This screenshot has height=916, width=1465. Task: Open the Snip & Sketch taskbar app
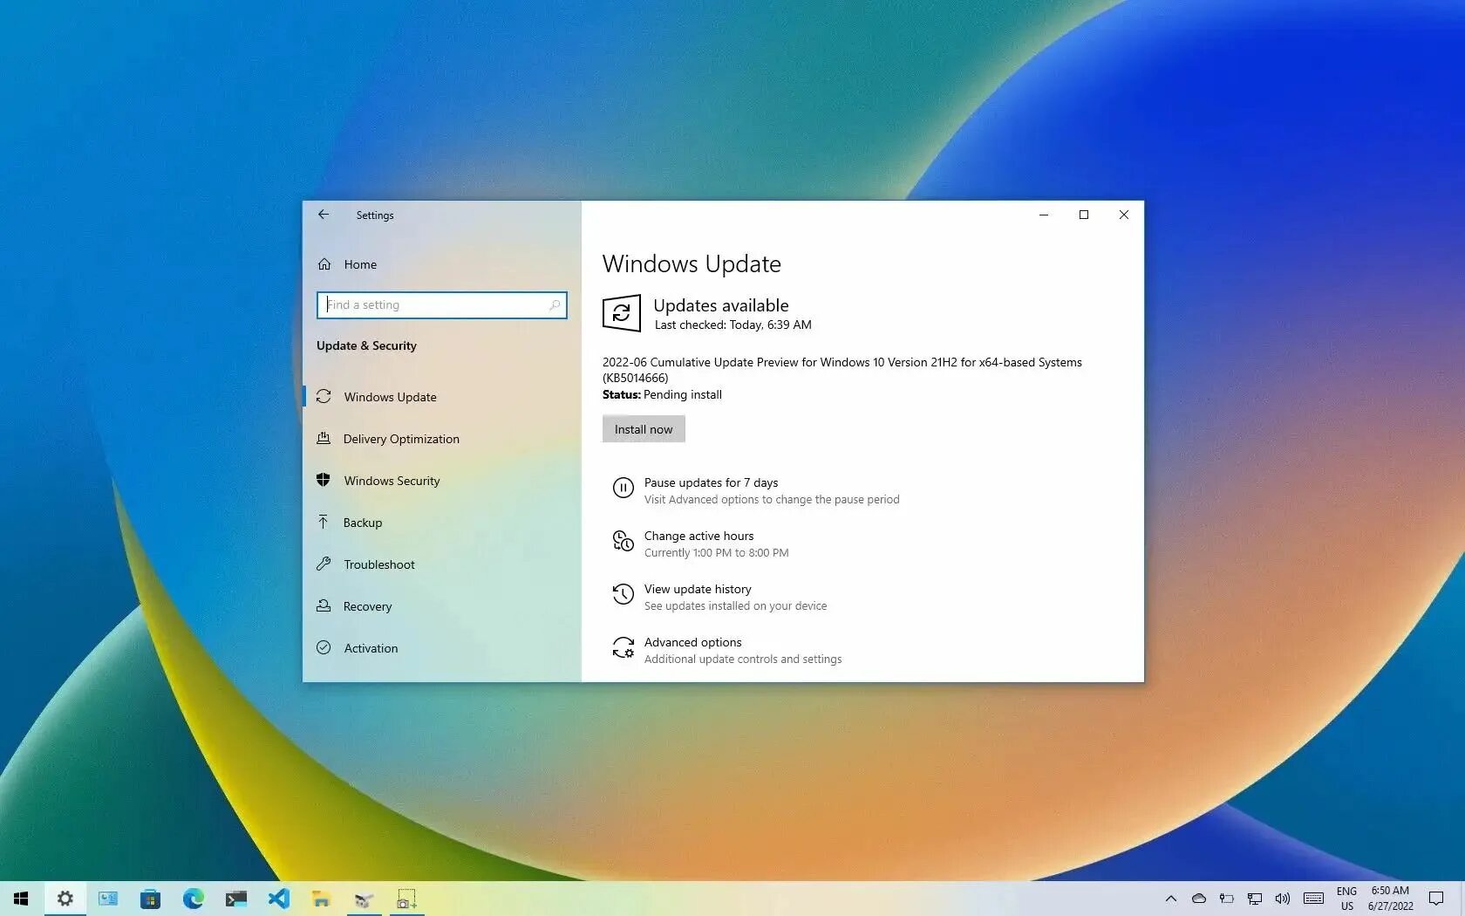pyautogui.click(x=406, y=899)
